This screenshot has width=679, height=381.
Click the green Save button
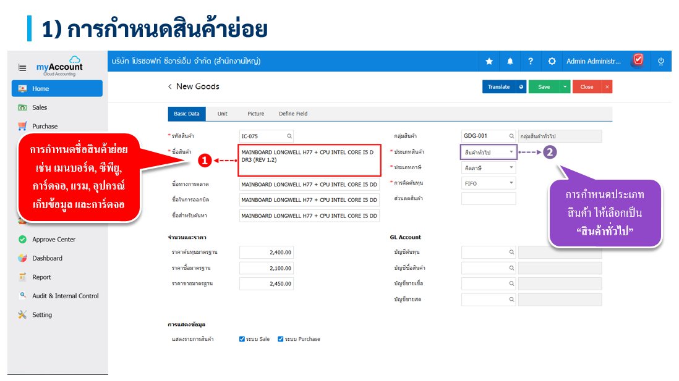(x=544, y=87)
